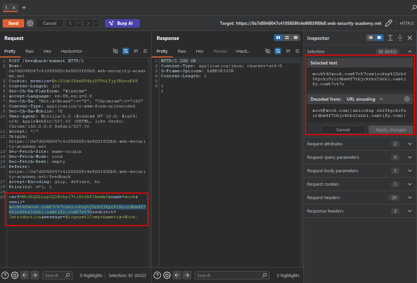Go to next match in Request search

tap(35, 275)
